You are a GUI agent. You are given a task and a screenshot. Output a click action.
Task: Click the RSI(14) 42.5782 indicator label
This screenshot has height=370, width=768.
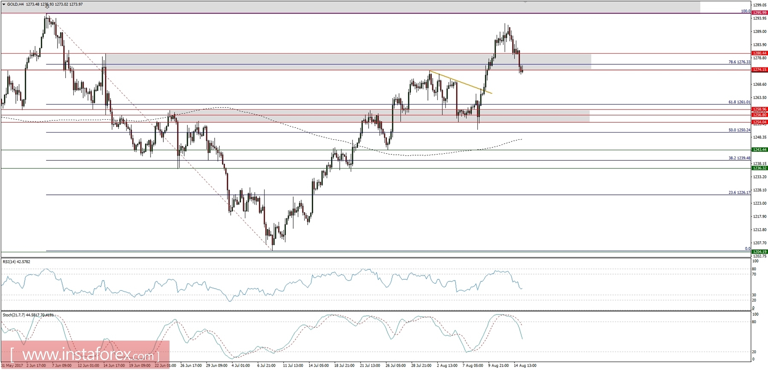point(17,261)
